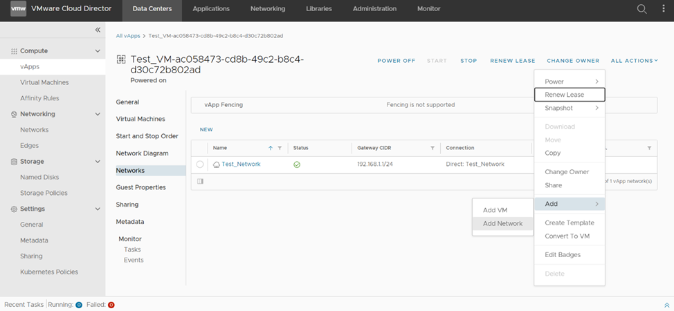Switch to the Networking top tab
The width and height of the screenshot is (674, 311).
point(267,9)
